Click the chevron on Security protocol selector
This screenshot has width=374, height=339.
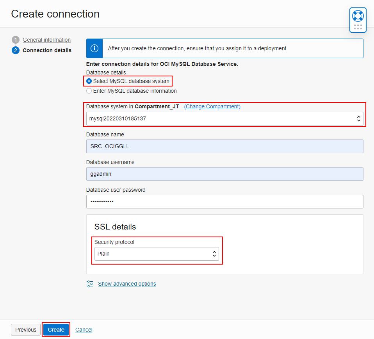(x=214, y=254)
